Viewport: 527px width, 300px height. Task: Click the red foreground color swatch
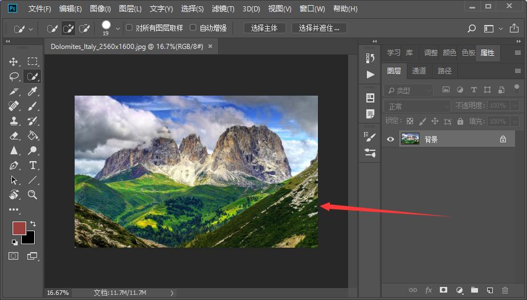[19, 228]
